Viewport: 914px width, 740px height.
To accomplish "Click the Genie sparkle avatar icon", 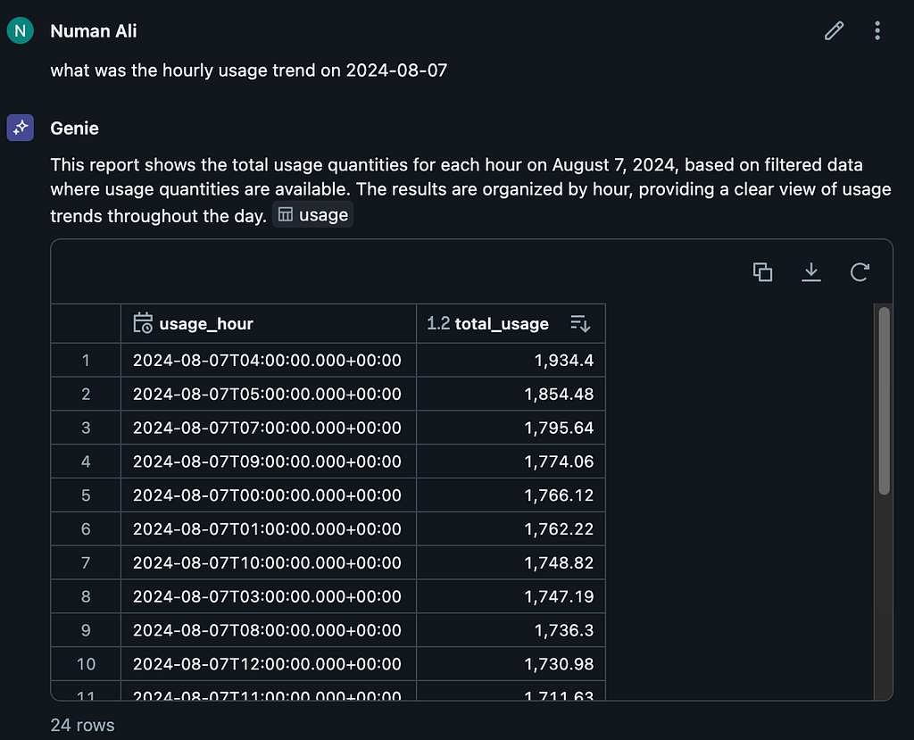I will coord(20,128).
